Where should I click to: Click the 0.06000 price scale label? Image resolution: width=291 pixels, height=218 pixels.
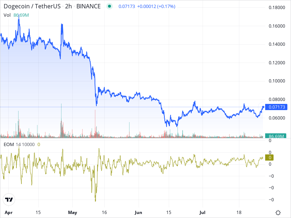tap(277, 118)
